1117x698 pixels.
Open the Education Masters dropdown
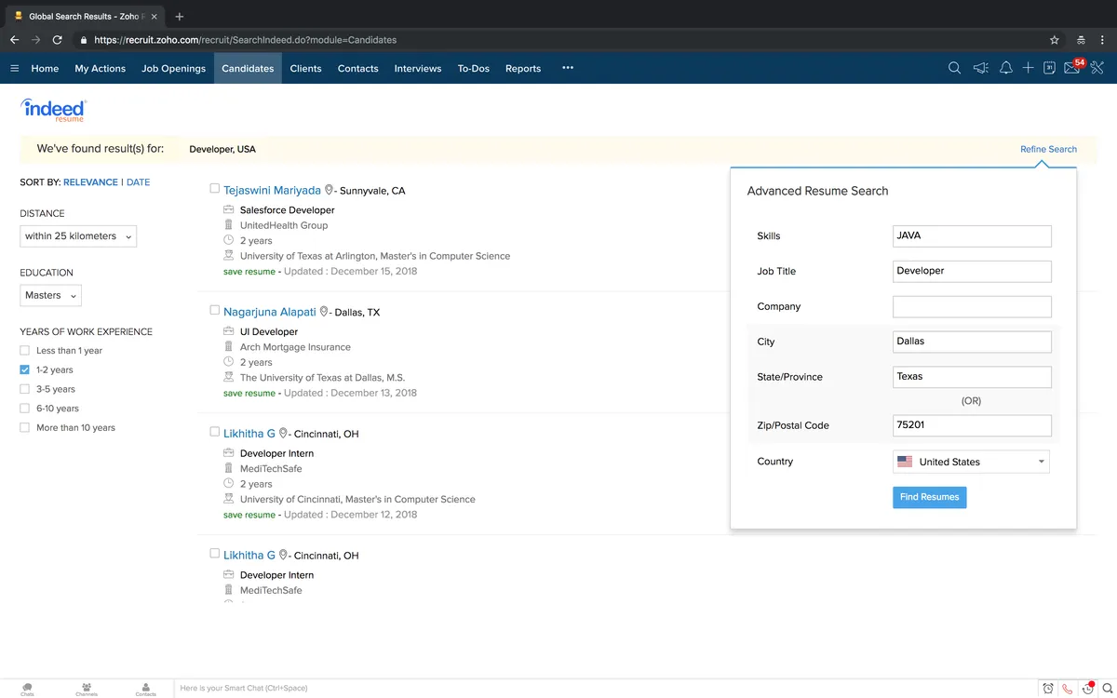pos(50,295)
